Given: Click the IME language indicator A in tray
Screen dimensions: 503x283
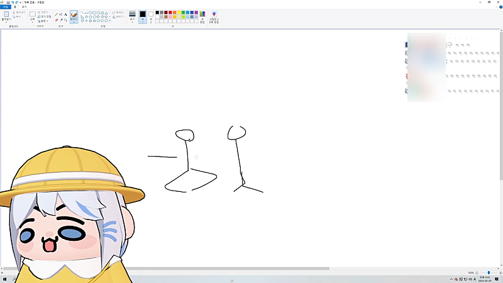Looking at the screenshot, I should pos(475,279).
